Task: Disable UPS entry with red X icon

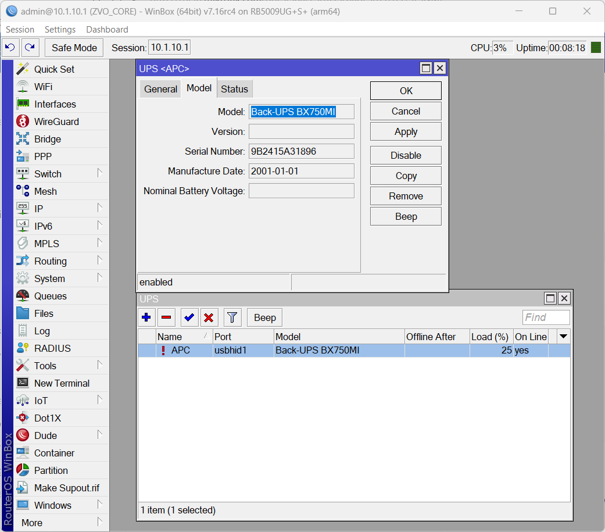Action: point(209,317)
